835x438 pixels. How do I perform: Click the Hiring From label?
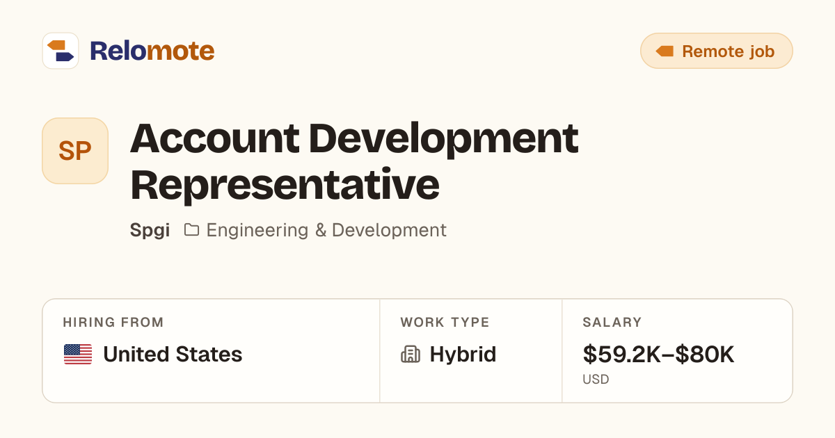click(113, 323)
